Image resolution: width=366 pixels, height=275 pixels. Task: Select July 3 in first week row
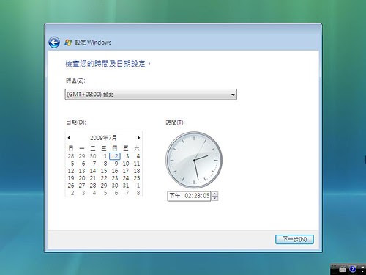click(127, 156)
